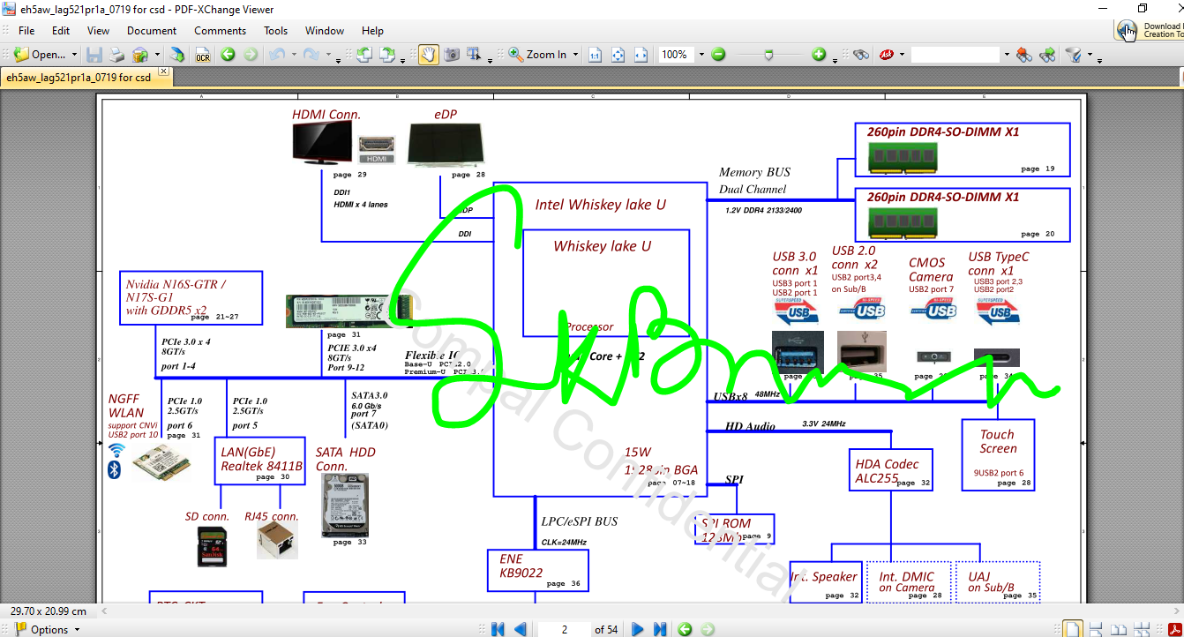Click the Fit Page icon
The height and width of the screenshot is (637, 1184).
point(618,55)
